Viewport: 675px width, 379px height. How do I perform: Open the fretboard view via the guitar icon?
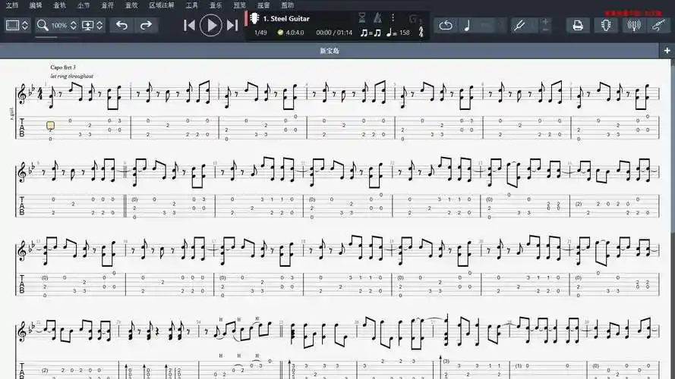(x=605, y=25)
